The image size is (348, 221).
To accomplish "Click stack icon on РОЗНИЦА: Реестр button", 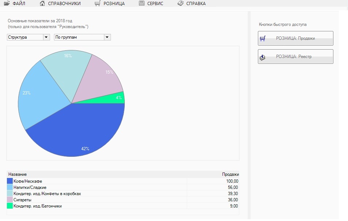I will click(x=263, y=57).
